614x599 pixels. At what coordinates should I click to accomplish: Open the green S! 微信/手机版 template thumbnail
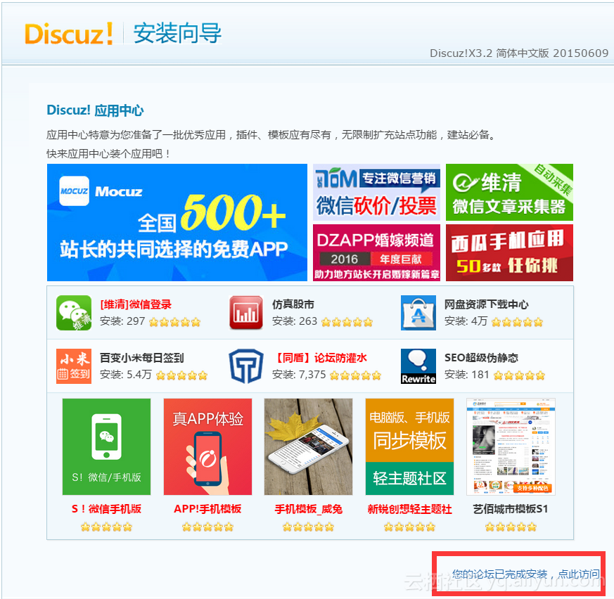pyautogui.click(x=106, y=446)
